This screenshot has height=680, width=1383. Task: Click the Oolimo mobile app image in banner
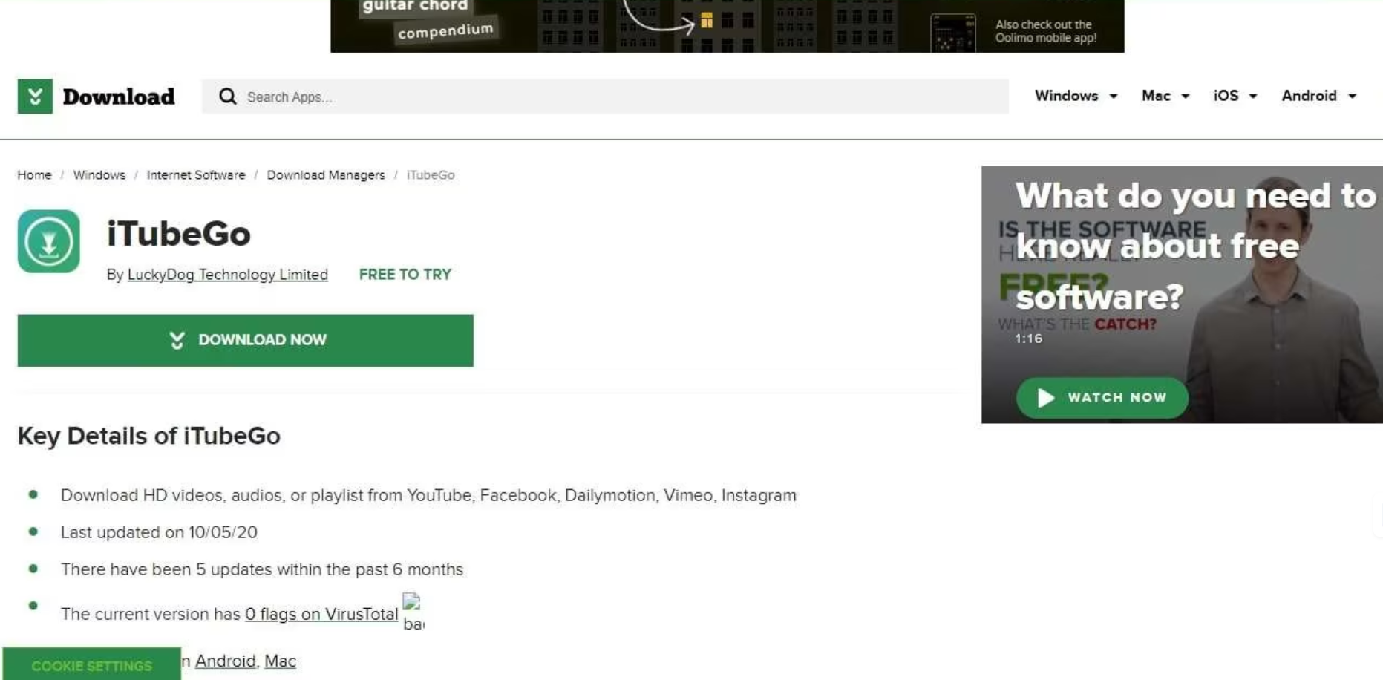pos(952,33)
